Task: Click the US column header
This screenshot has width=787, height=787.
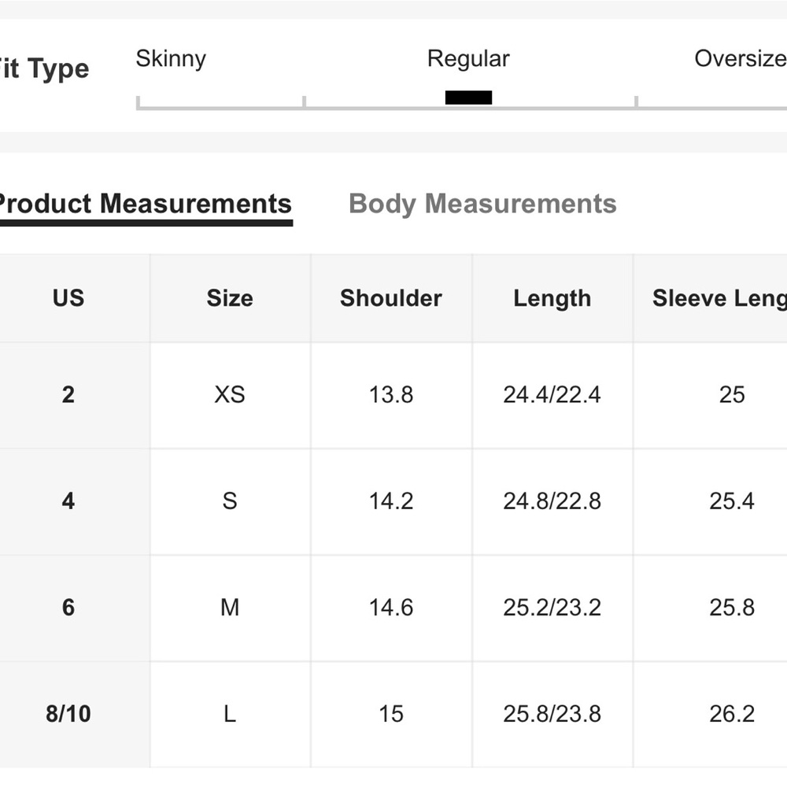Action: click(68, 298)
